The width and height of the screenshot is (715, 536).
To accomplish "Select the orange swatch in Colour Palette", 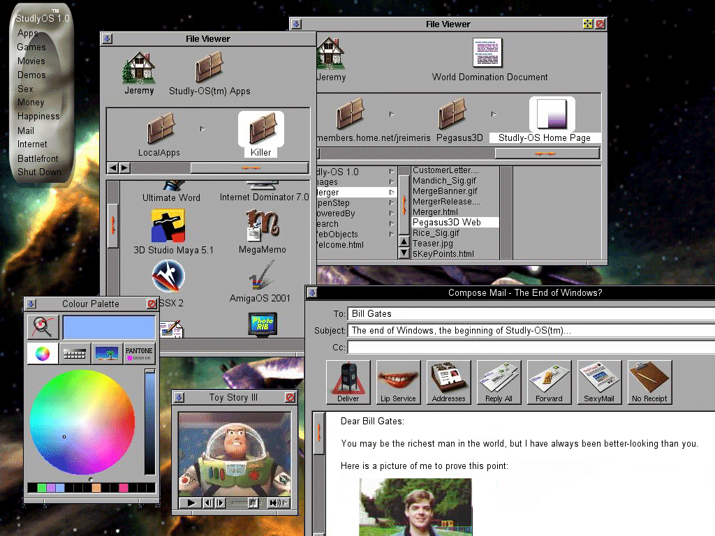I will click(96, 488).
